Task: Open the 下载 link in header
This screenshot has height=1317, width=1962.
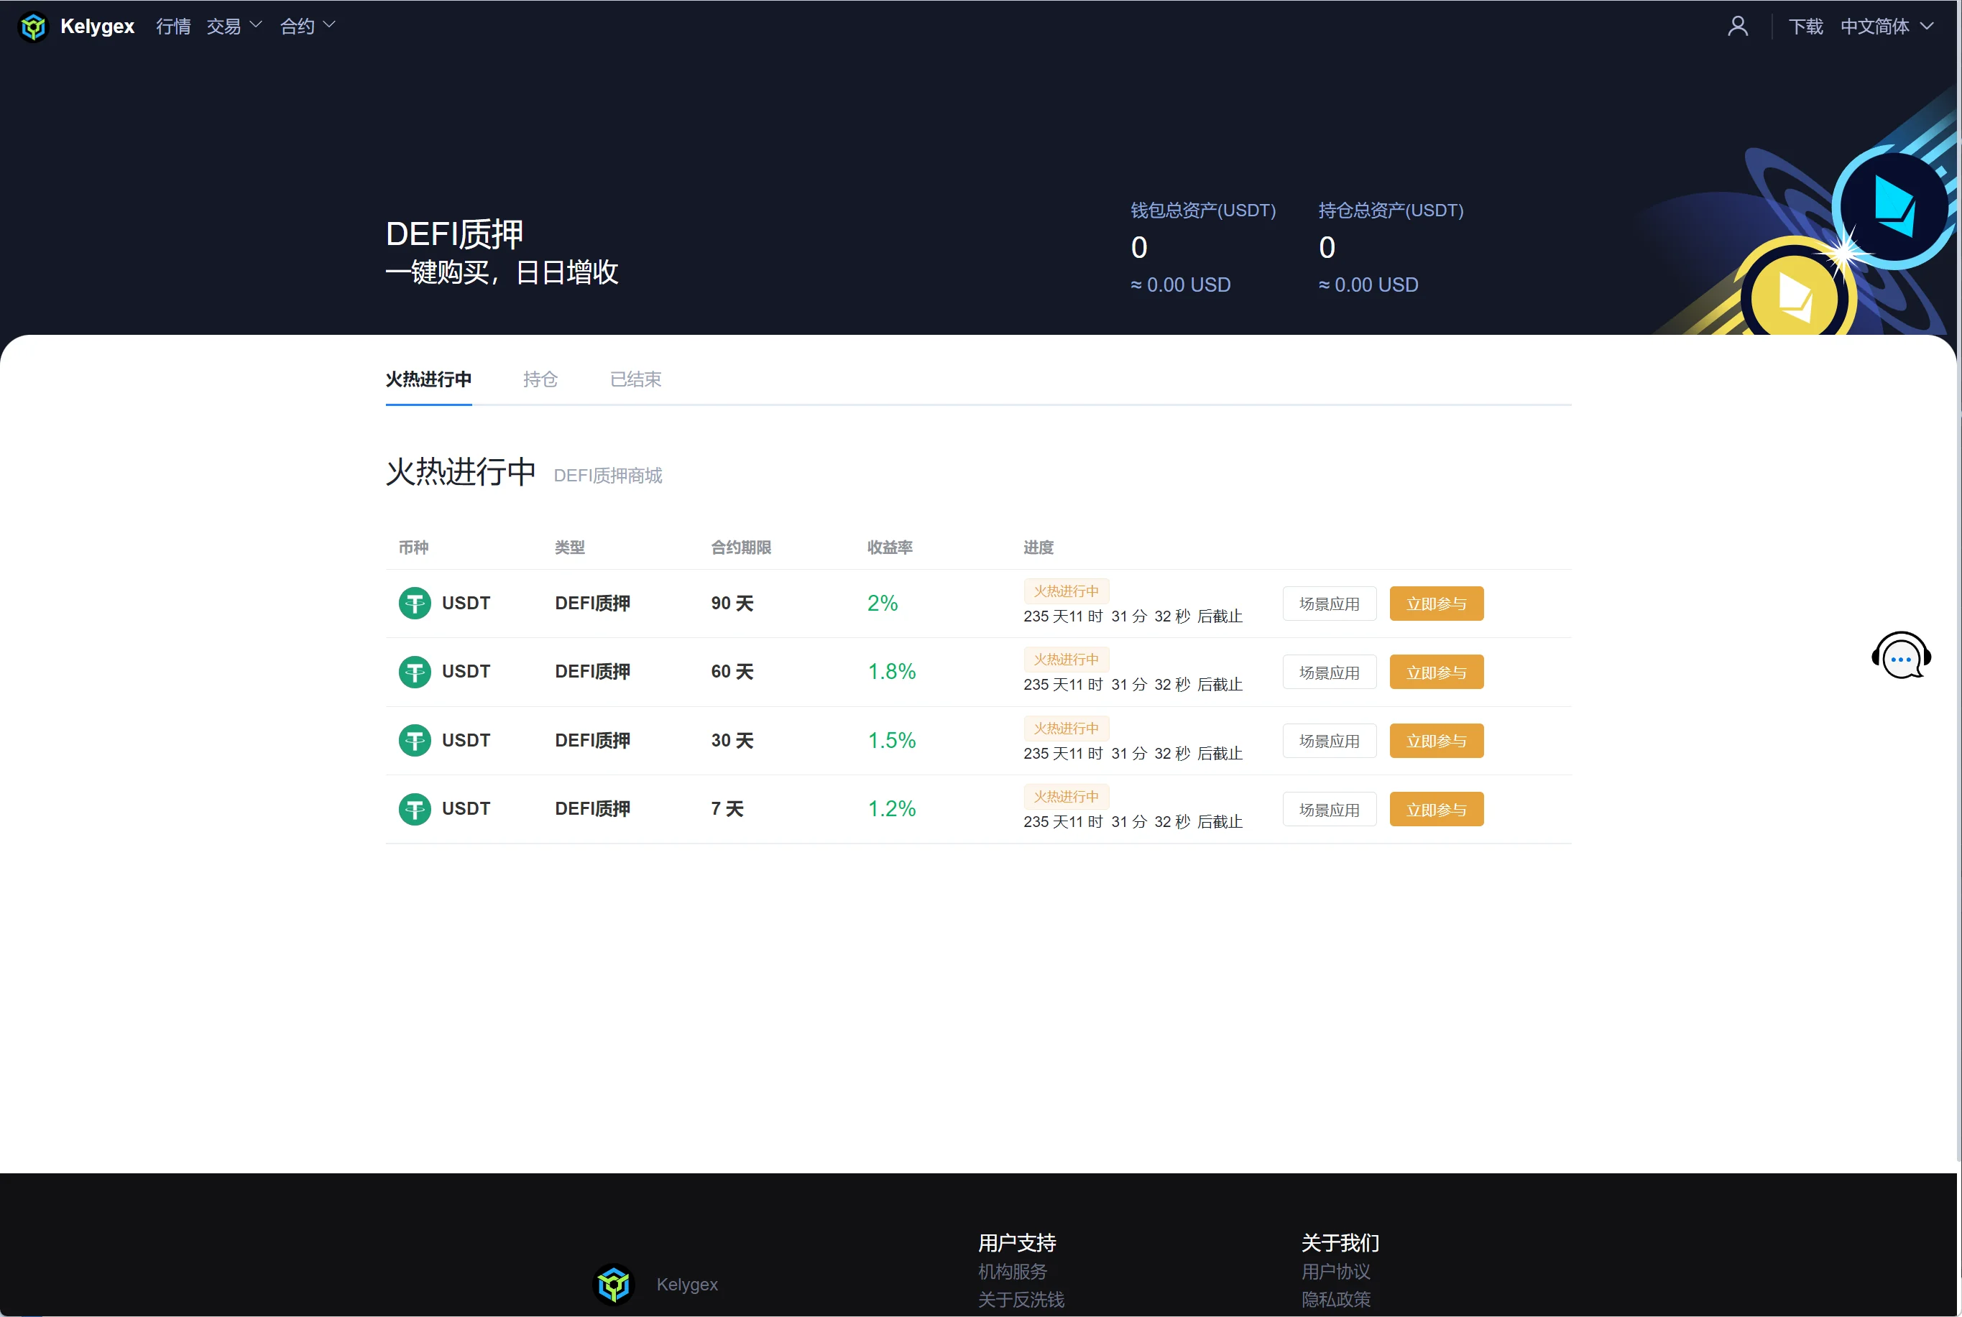Action: tap(1805, 27)
